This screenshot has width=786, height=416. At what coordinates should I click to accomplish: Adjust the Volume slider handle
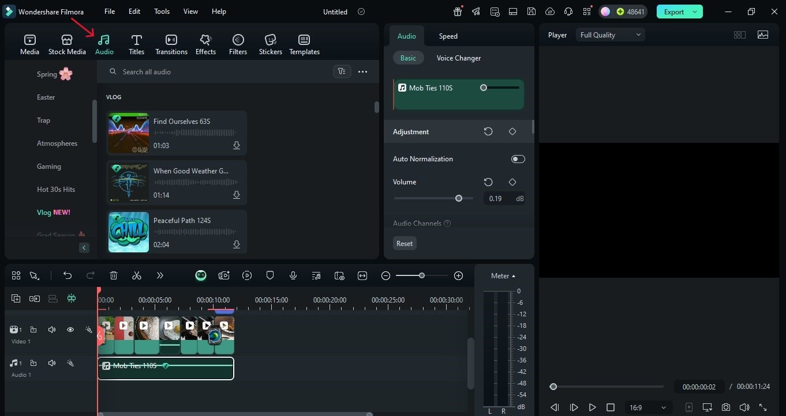click(459, 198)
